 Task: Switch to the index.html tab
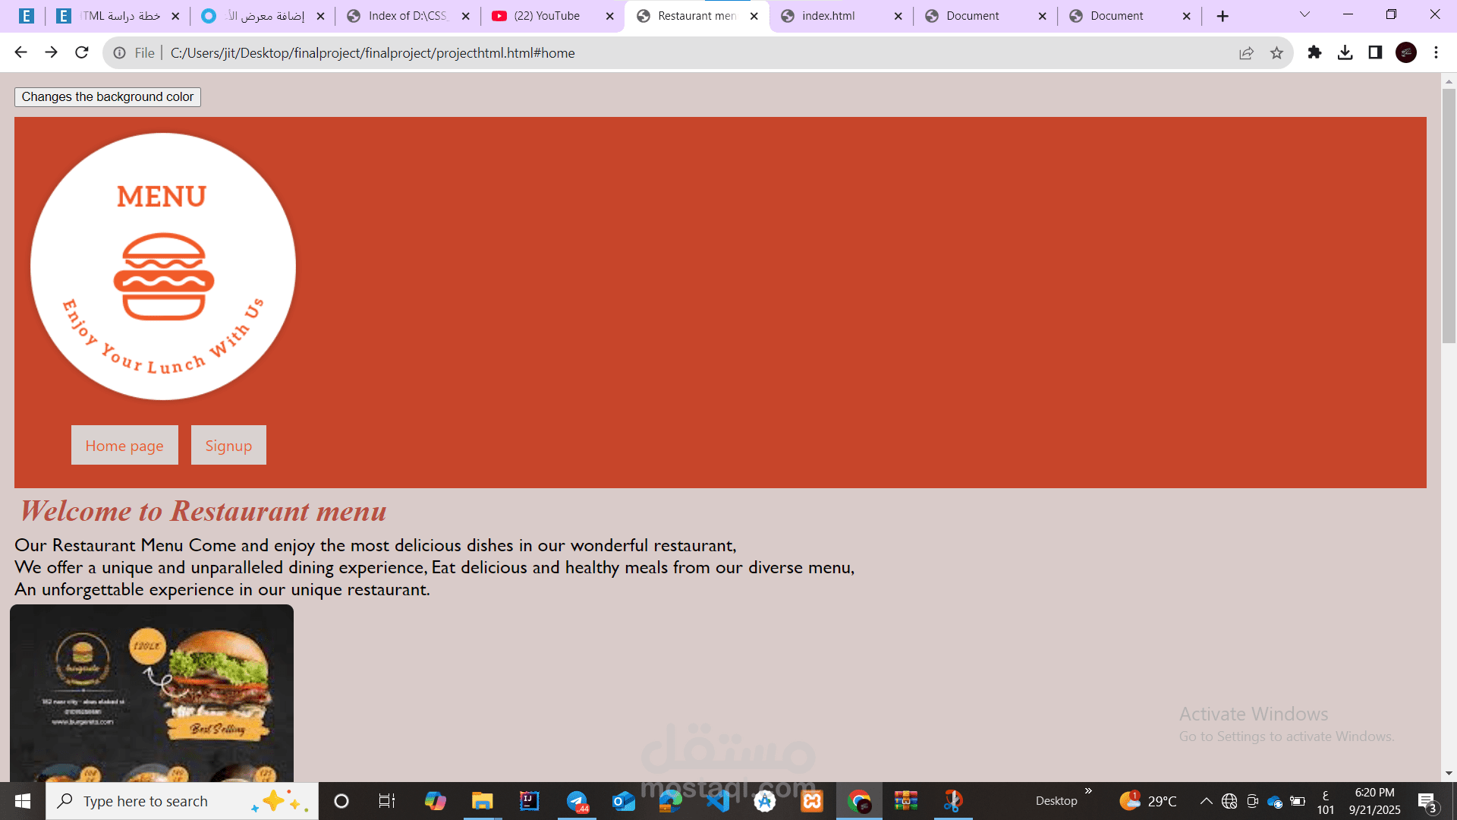(828, 16)
